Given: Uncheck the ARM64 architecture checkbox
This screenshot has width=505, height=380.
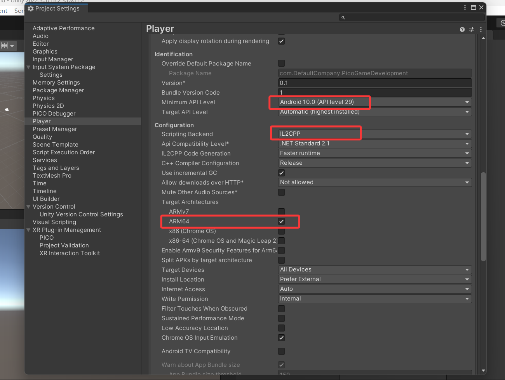Looking at the screenshot, I should point(282,221).
